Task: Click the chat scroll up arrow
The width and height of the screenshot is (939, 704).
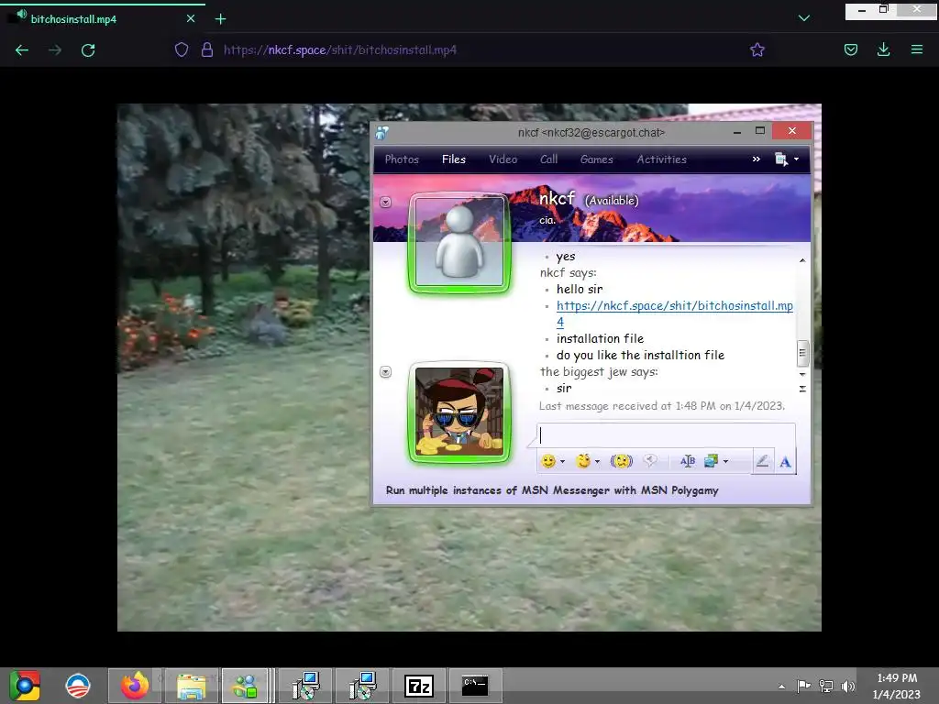Action: (802, 260)
